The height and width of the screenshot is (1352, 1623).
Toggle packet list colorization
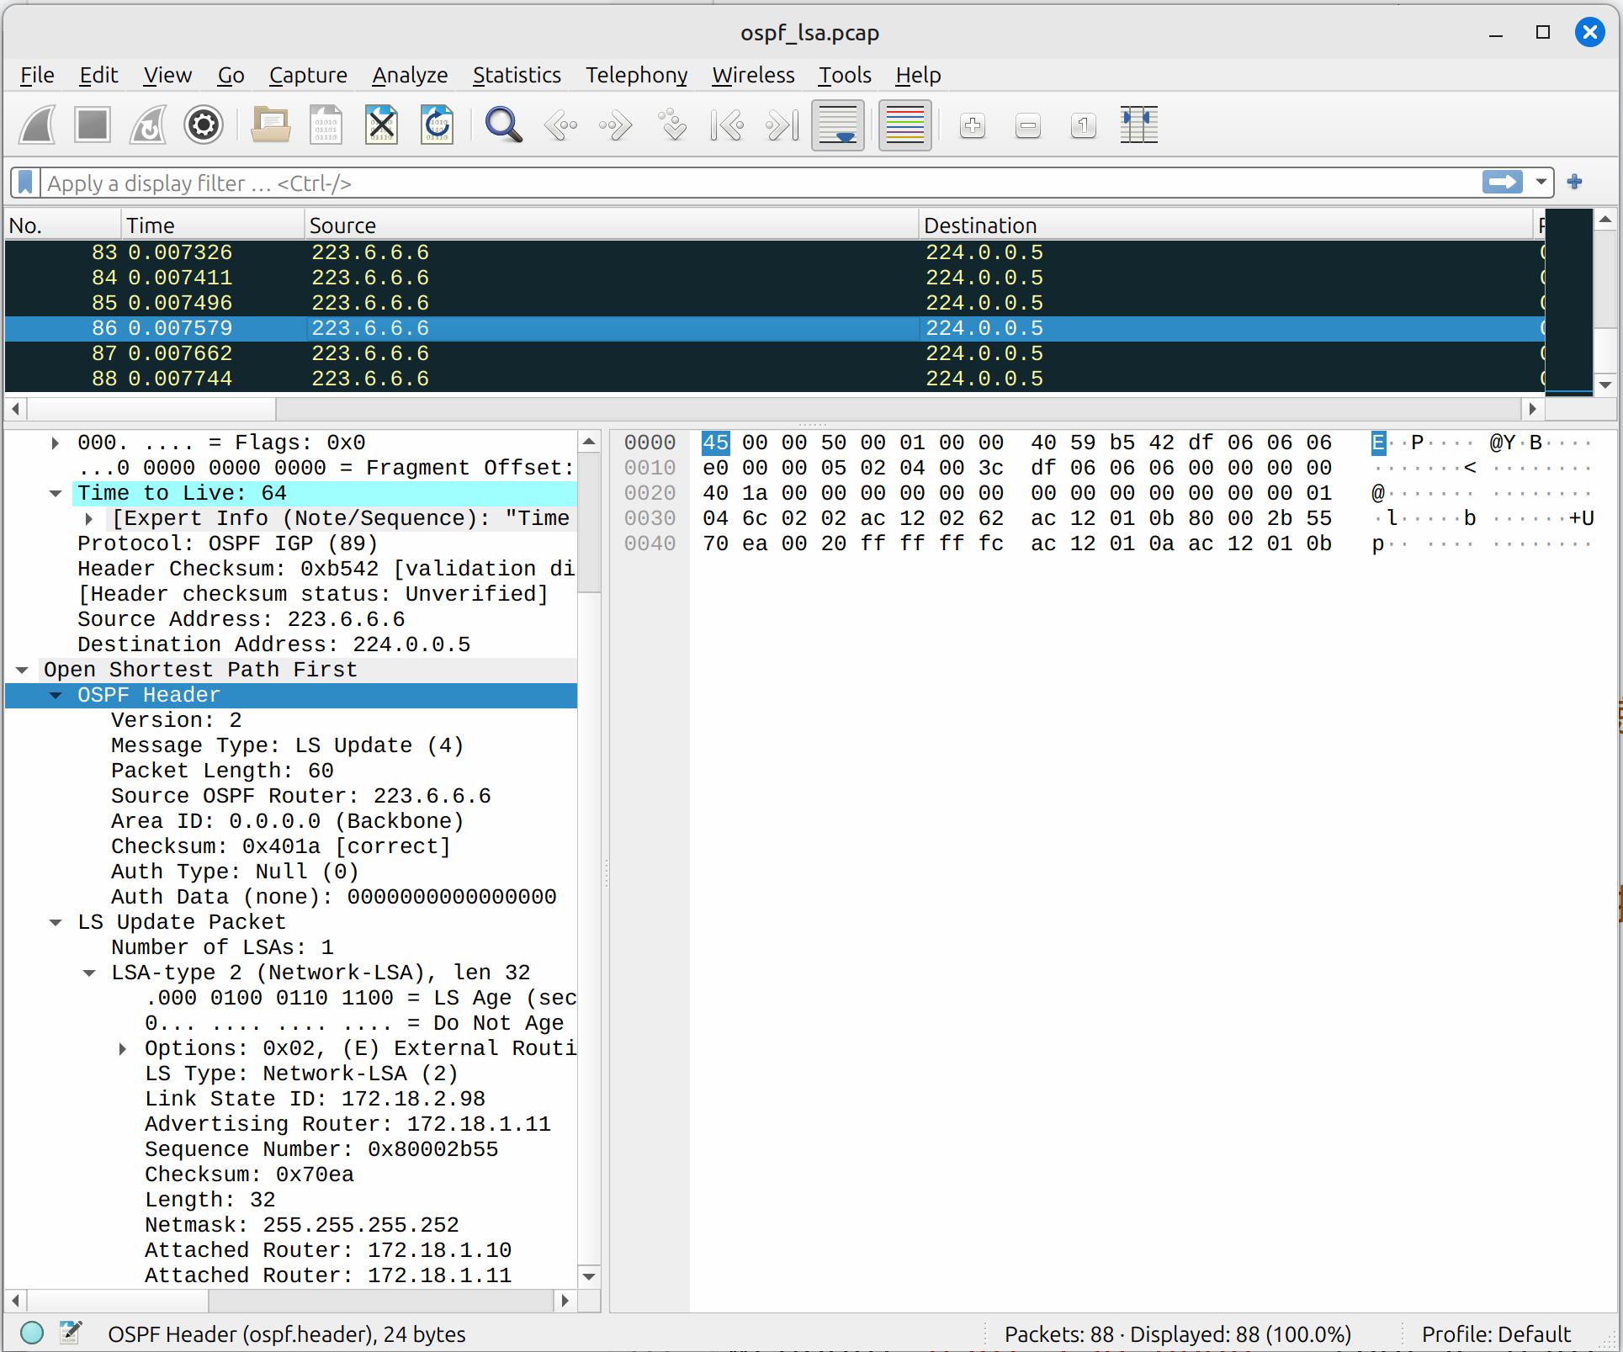[x=905, y=126]
